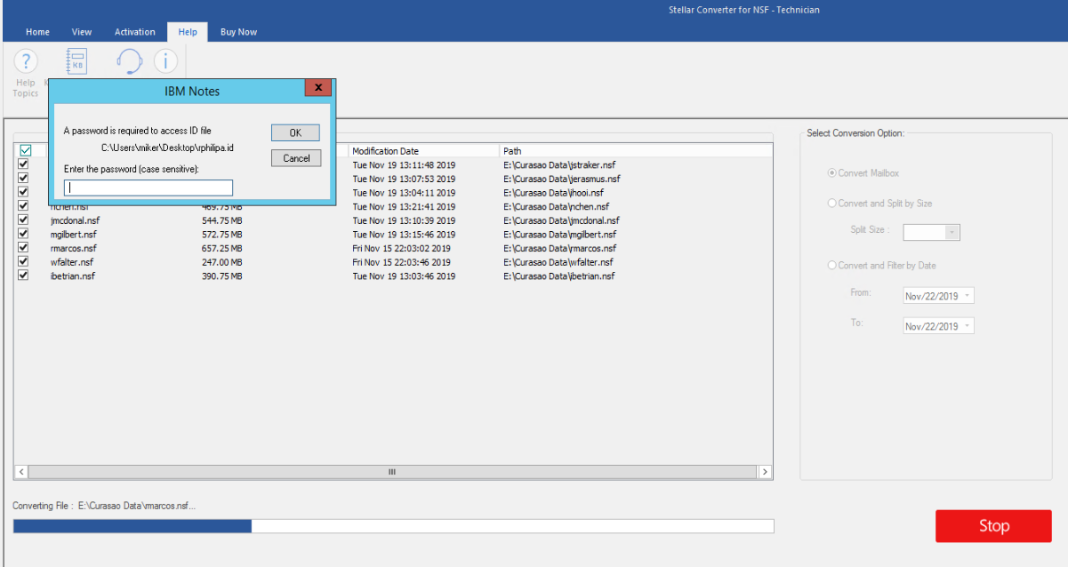Select Convert and Filter by Date option
The height and width of the screenshot is (567, 1068).
832,266
